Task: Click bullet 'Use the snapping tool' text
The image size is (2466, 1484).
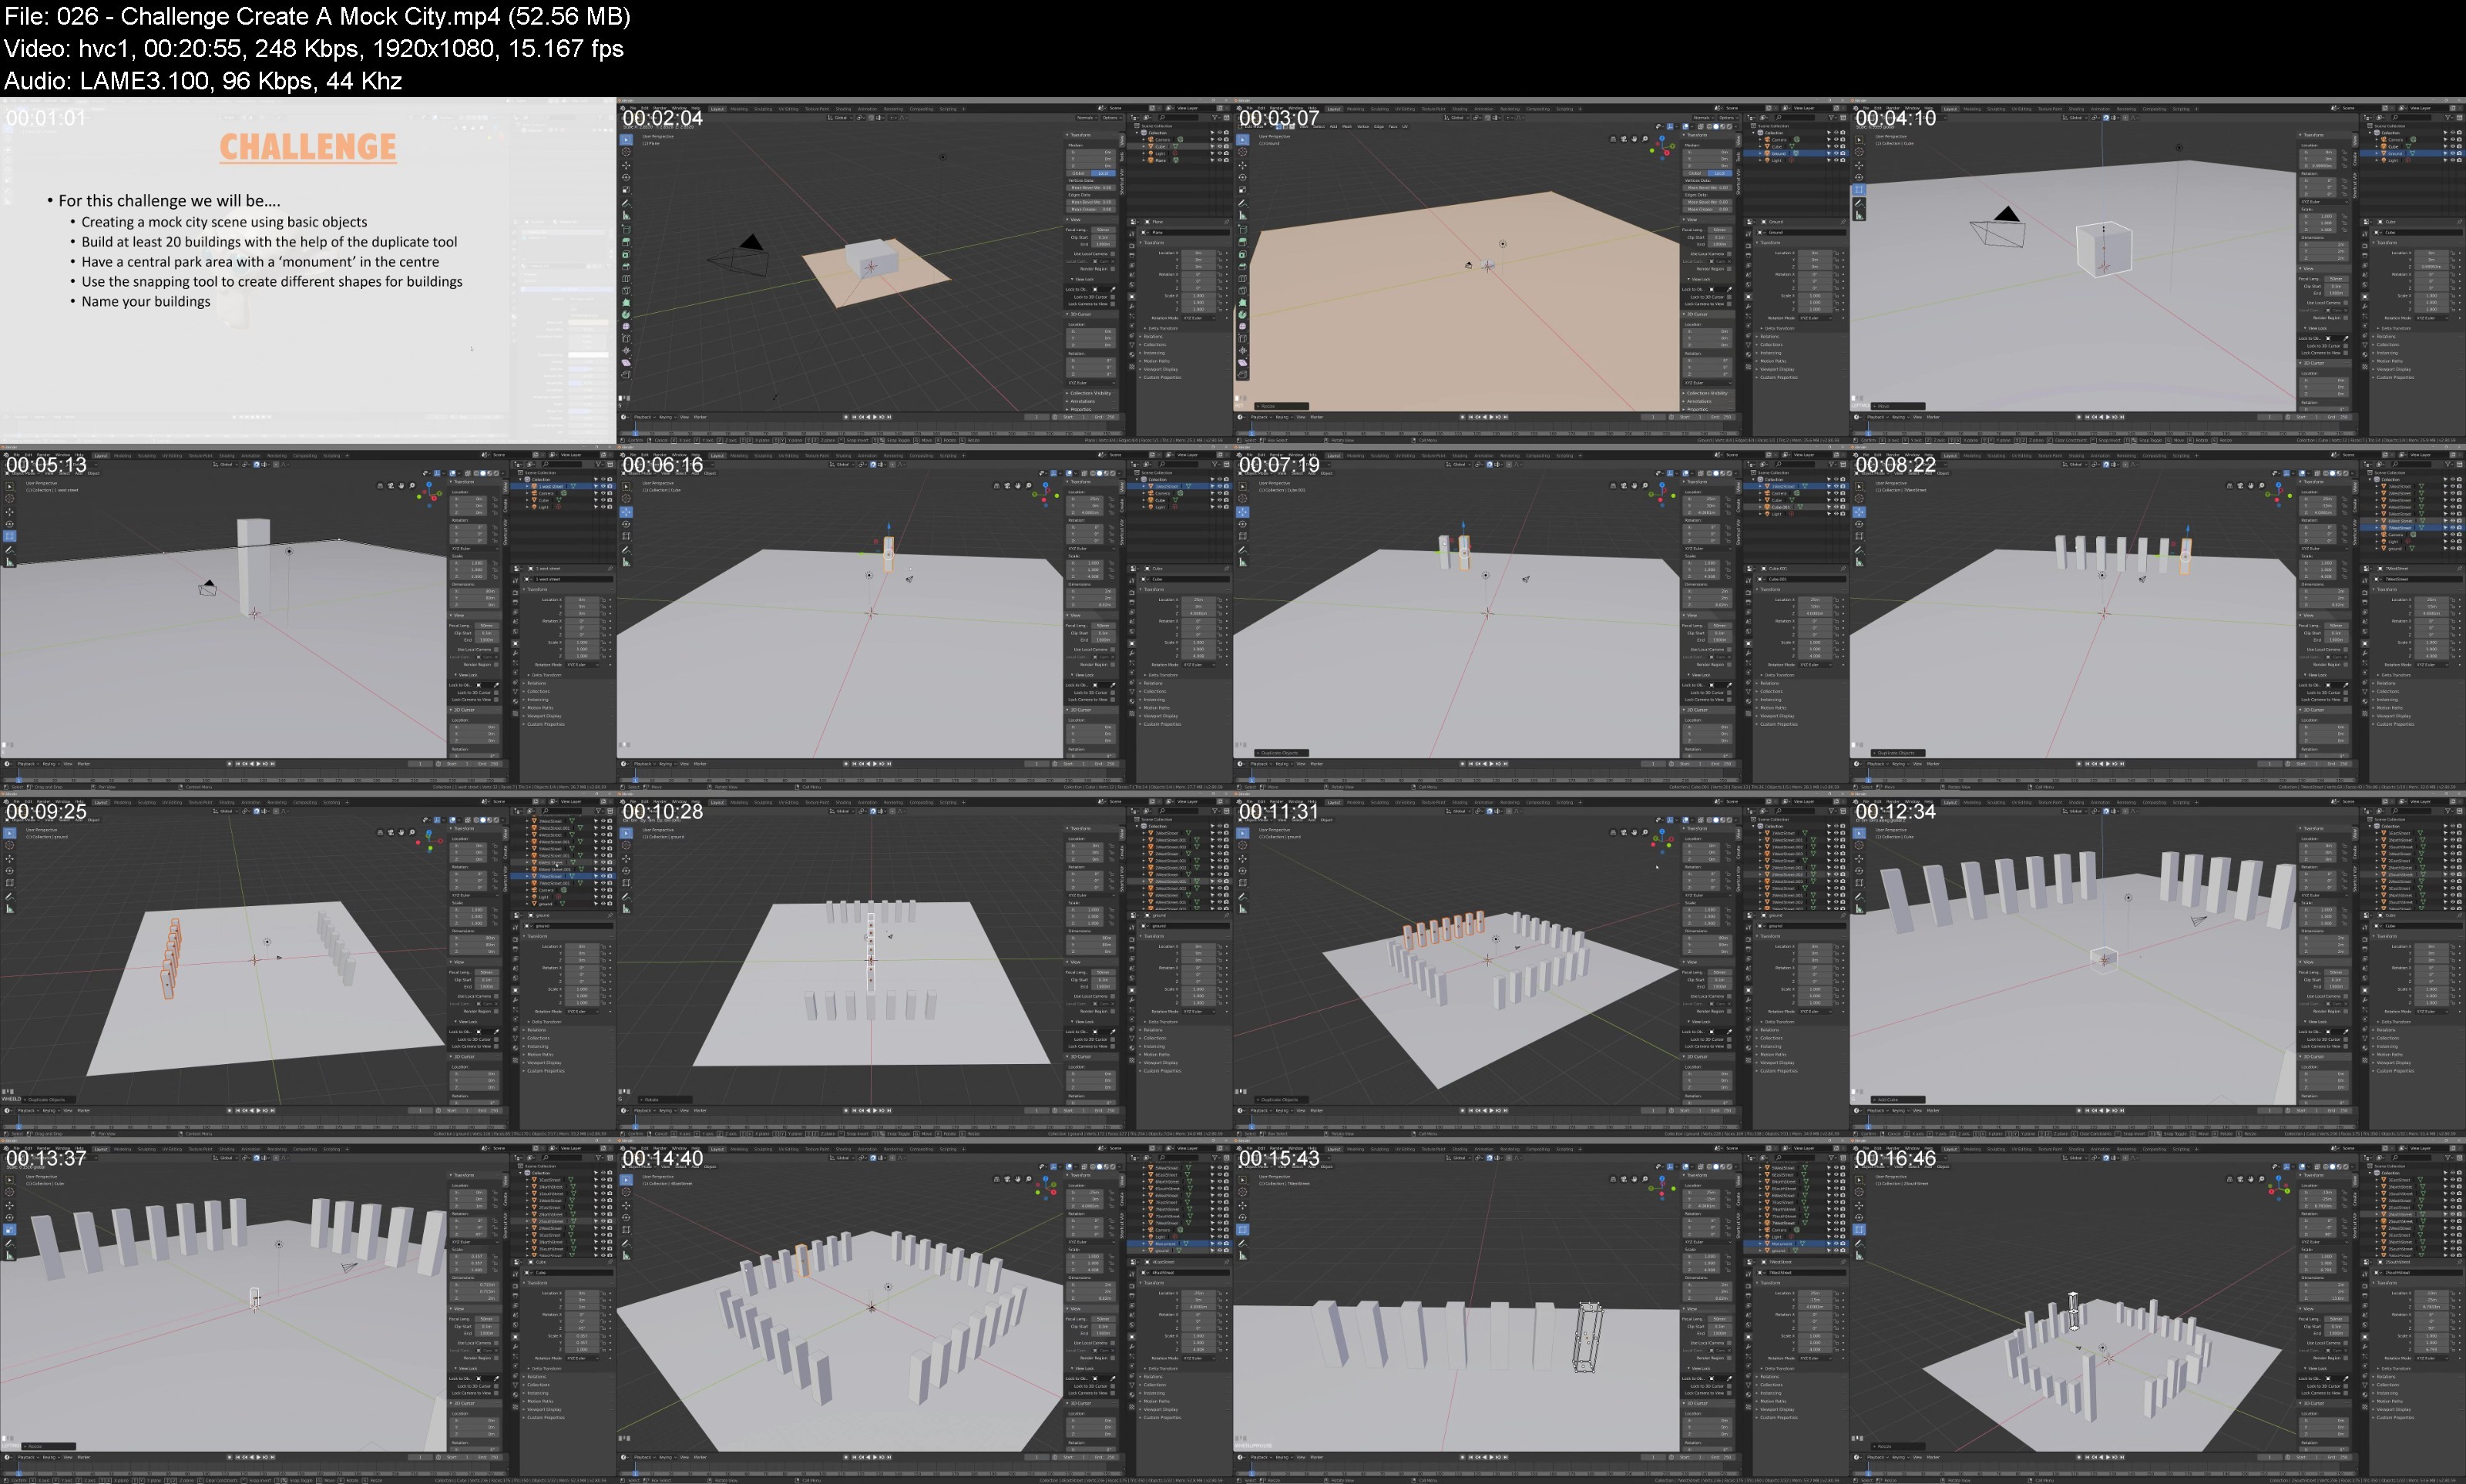Action: (x=272, y=282)
